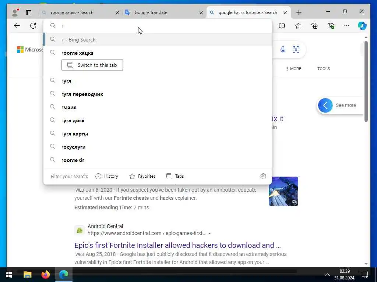Open the MORE search menu
Image resolution: width=377 pixels, height=282 pixels.
[293, 69]
